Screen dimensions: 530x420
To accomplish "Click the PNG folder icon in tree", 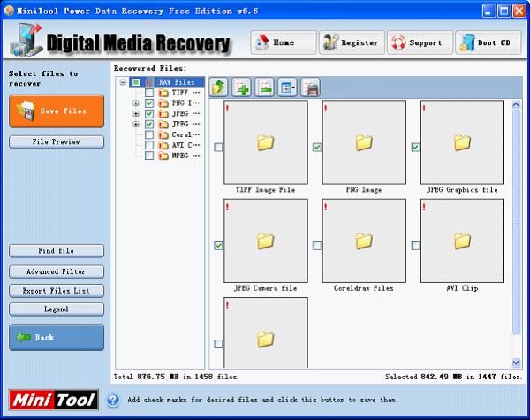I will (x=163, y=103).
